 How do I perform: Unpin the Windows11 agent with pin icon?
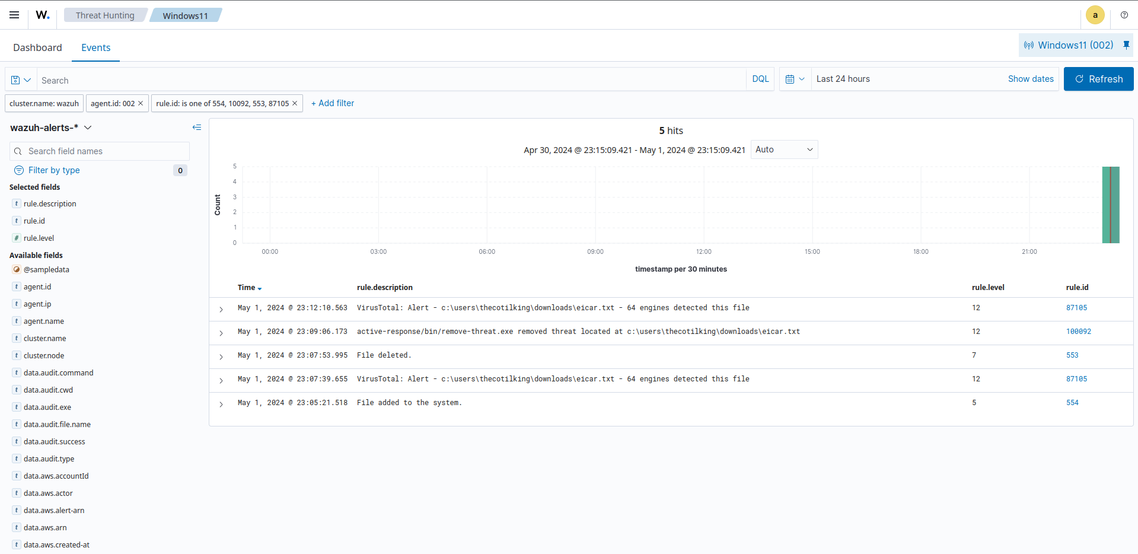click(x=1126, y=45)
